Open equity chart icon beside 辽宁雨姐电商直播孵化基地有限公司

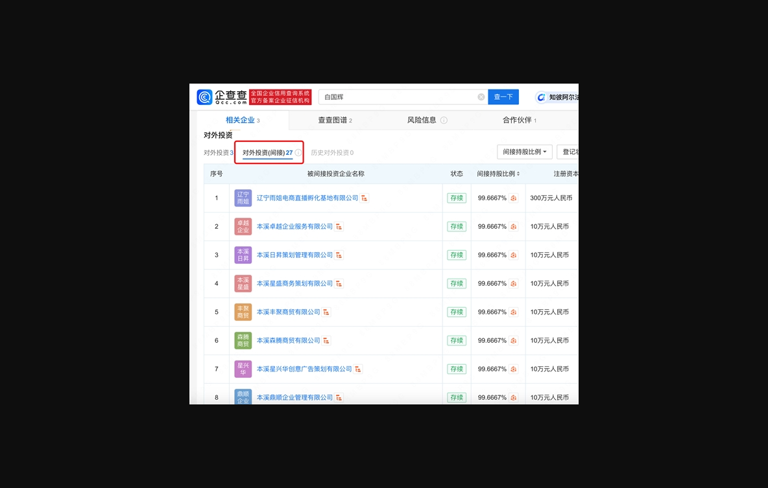(x=364, y=198)
